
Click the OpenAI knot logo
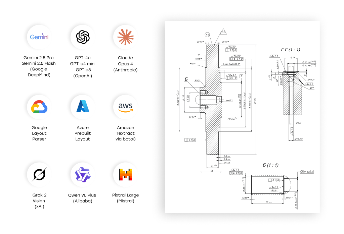click(83, 37)
